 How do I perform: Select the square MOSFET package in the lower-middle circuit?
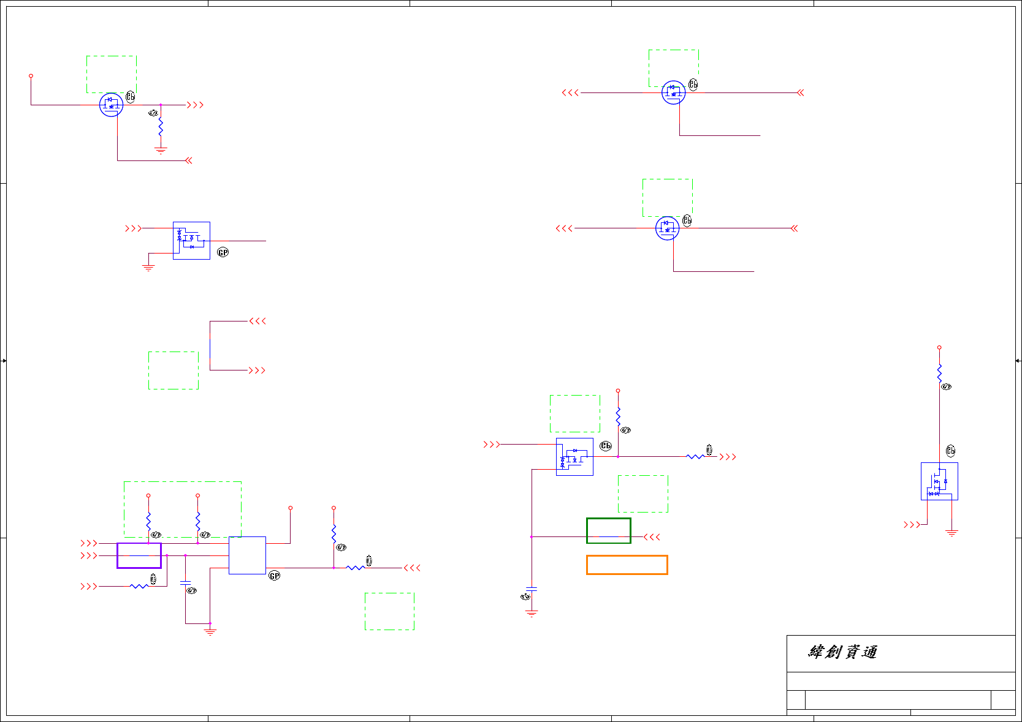coord(574,457)
